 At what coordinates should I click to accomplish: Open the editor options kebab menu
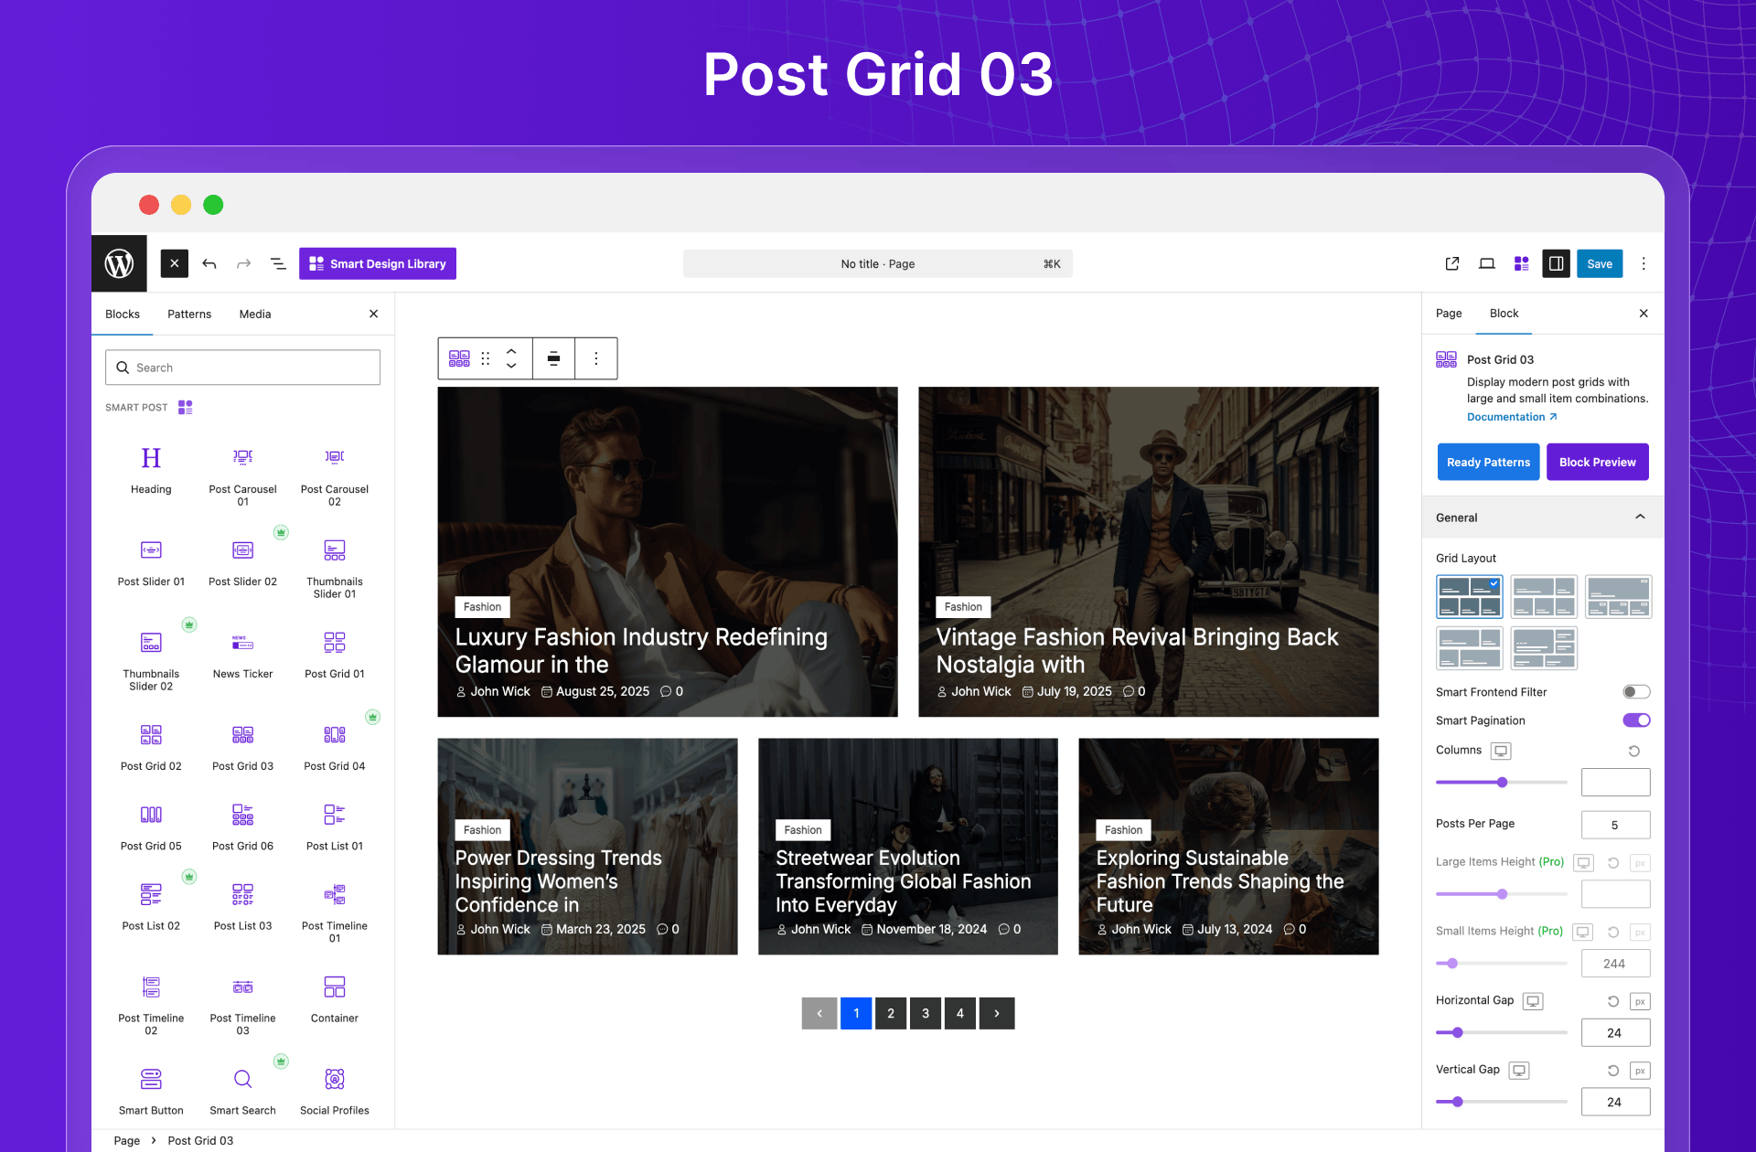pyautogui.click(x=1644, y=263)
